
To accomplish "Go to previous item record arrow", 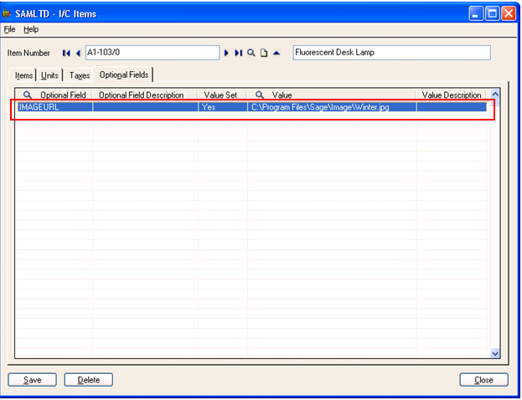I will tap(78, 53).
